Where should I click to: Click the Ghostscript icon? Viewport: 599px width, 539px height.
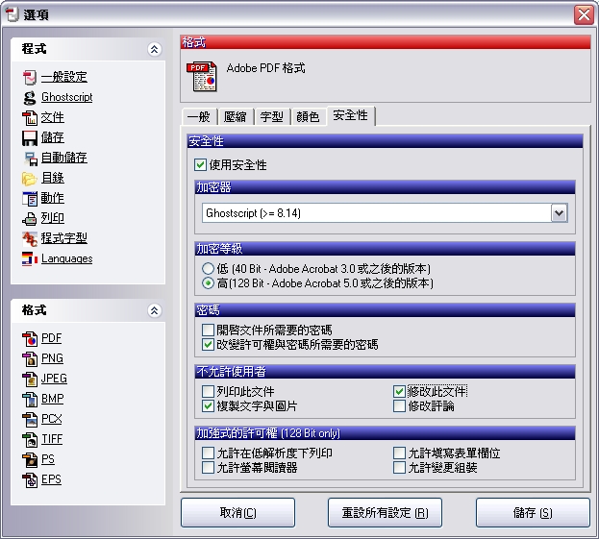[x=30, y=97]
